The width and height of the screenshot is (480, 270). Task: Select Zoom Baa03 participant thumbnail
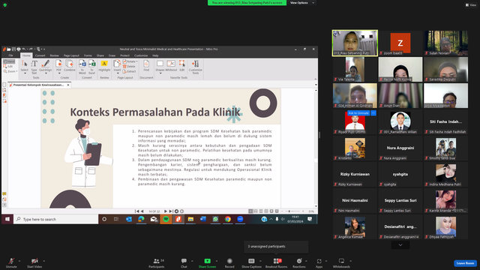pos(400,43)
